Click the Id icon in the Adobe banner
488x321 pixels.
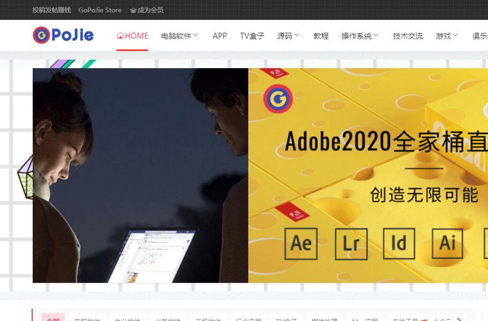tap(399, 243)
